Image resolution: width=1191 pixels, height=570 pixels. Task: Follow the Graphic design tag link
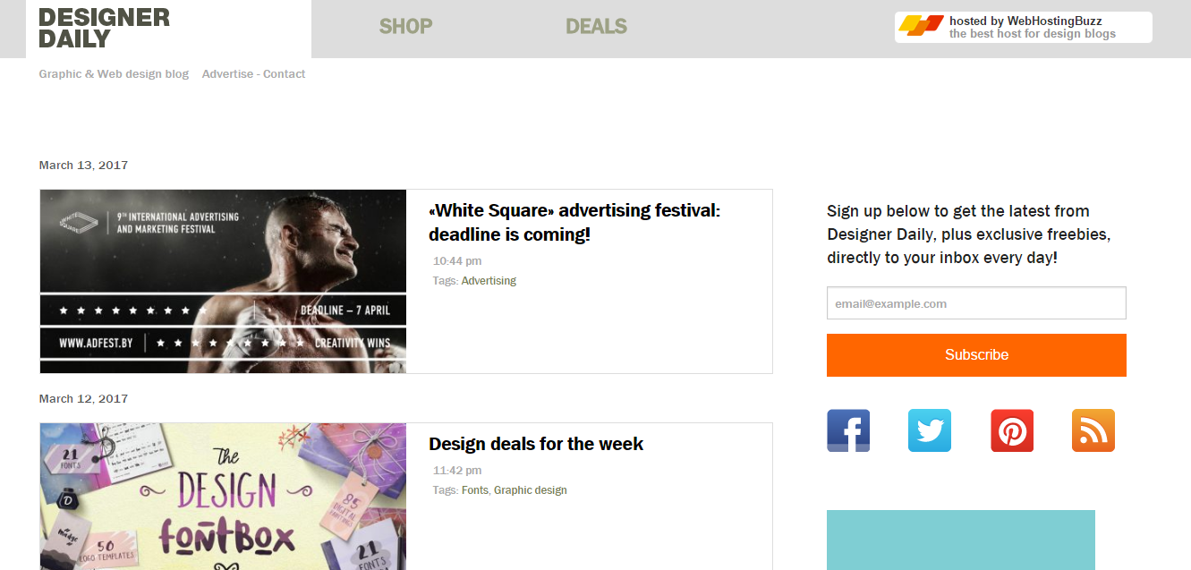click(531, 490)
